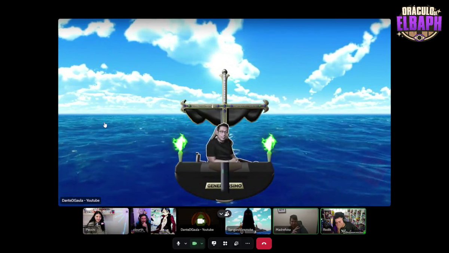The height and width of the screenshot is (253, 449).
Task: Open microphone options dropdown arrow
Action: [x=186, y=243]
